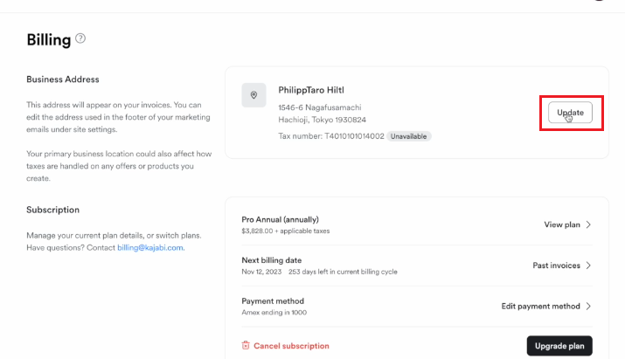Open Edit payment method chevron arrow
The image size is (625, 359).
588,306
